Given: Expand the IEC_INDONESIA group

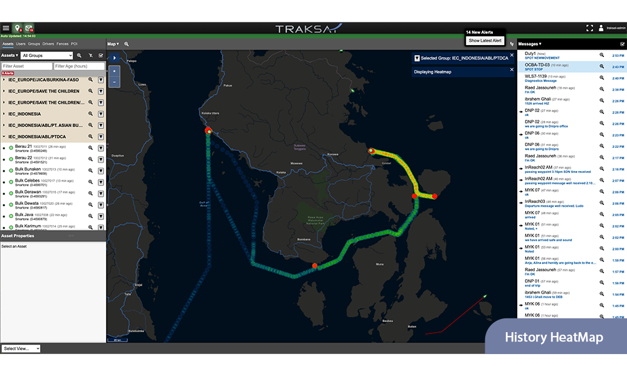Looking at the screenshot, I should (4, 114).
